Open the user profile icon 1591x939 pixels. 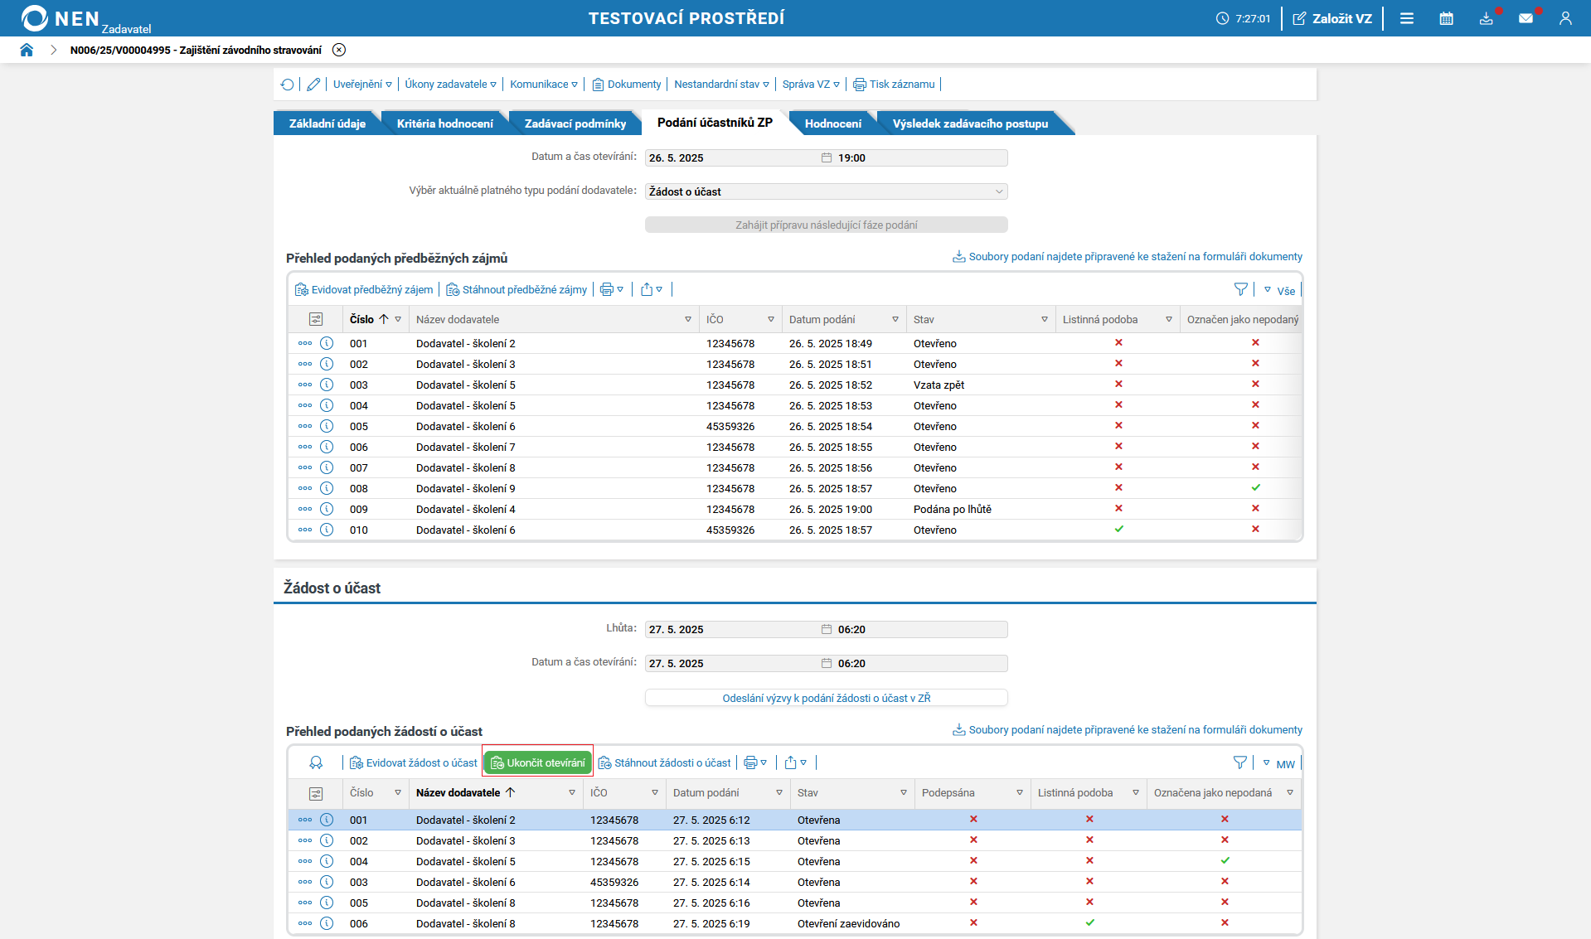pyautogui.click(x=1565, y=18)
